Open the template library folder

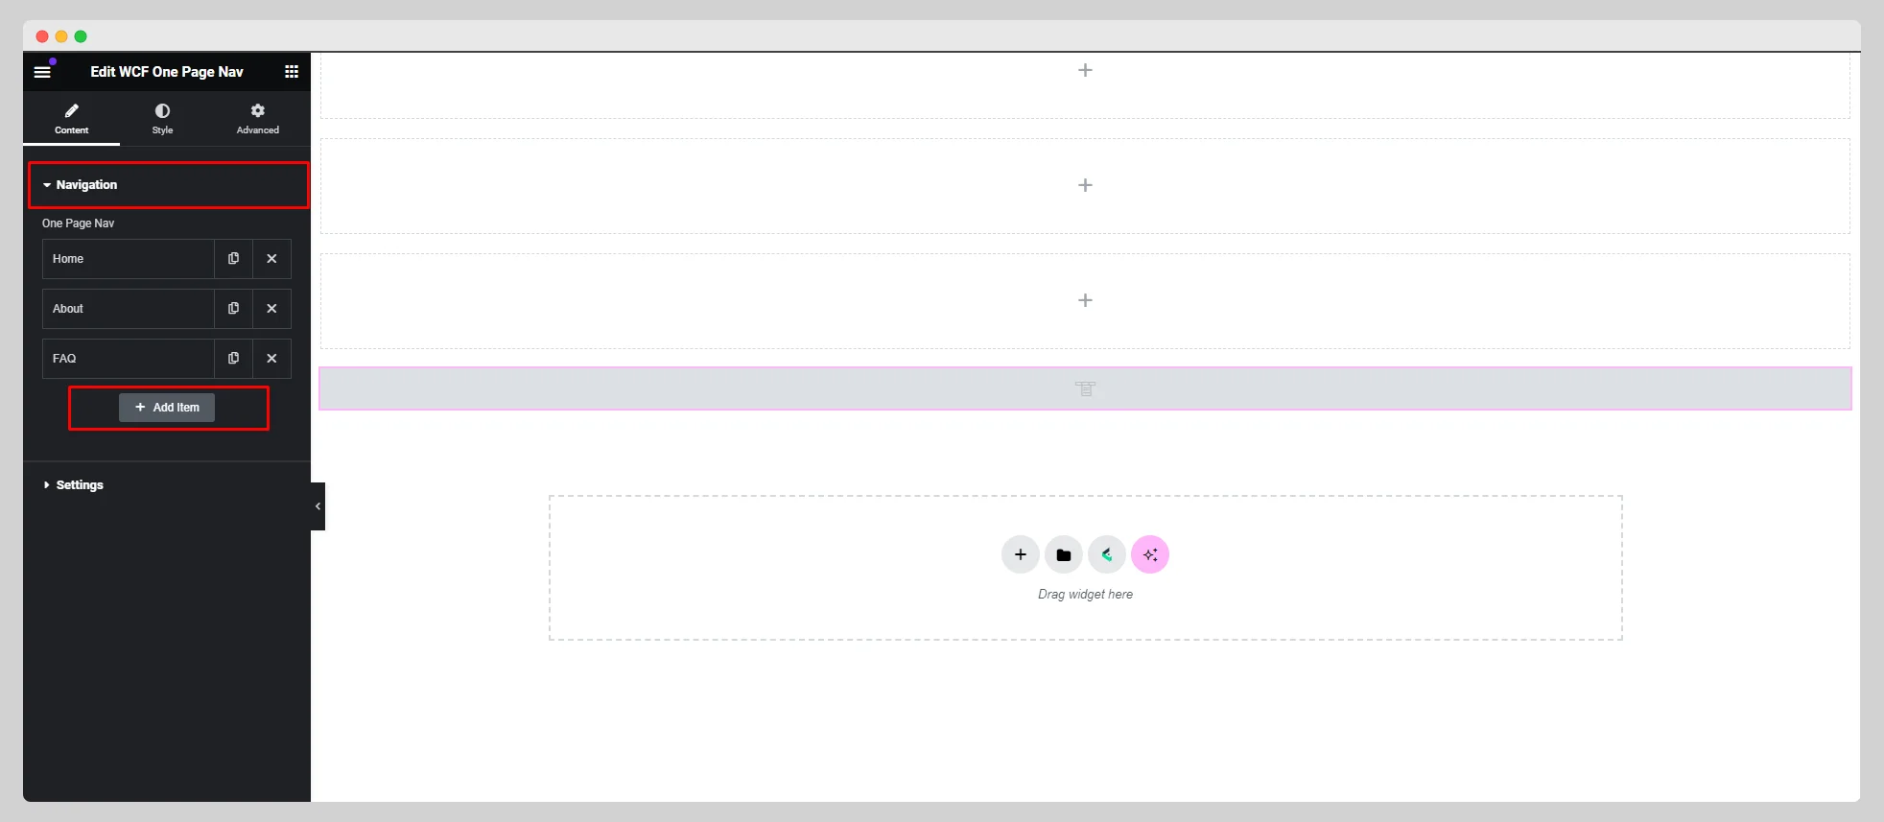click(x=1064, y=554)
